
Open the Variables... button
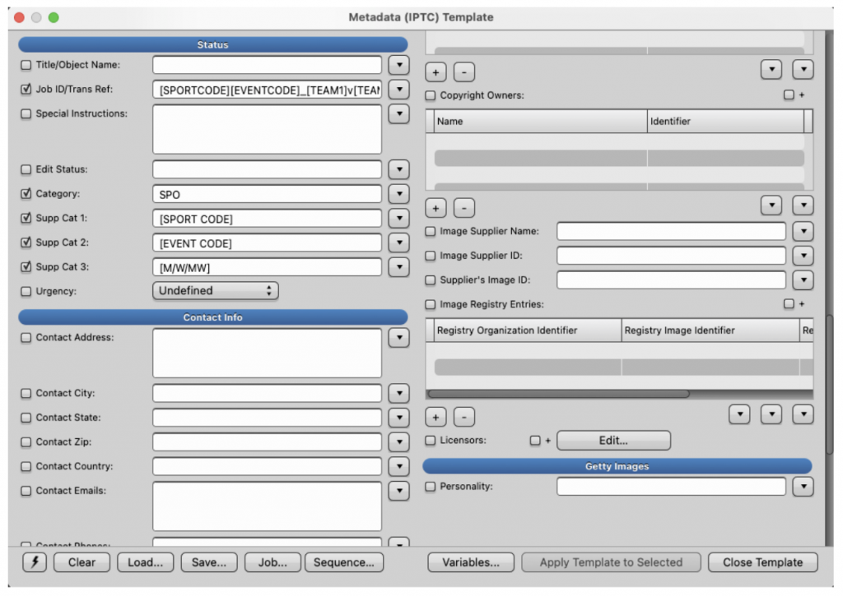click(471, 562)
